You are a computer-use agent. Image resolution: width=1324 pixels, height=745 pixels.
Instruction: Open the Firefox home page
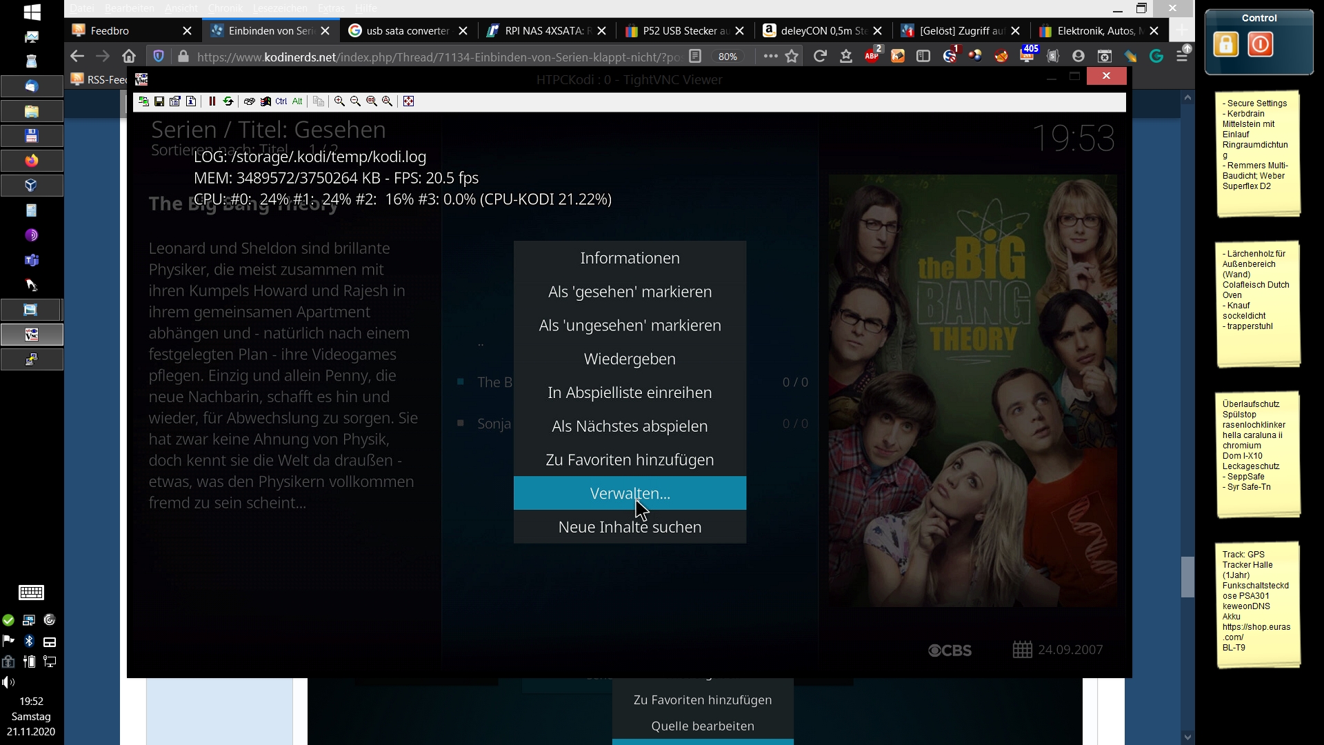(x=129, y=57)
